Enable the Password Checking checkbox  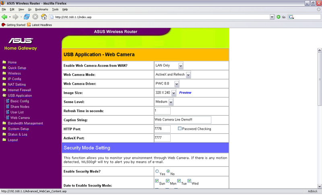(x=180, y=129)
